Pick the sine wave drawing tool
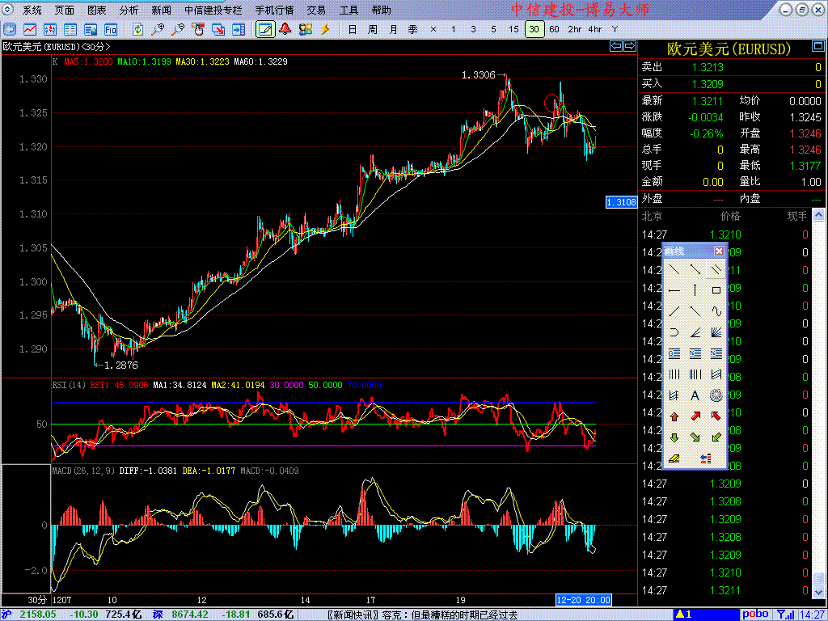 (x=716, y=310)
